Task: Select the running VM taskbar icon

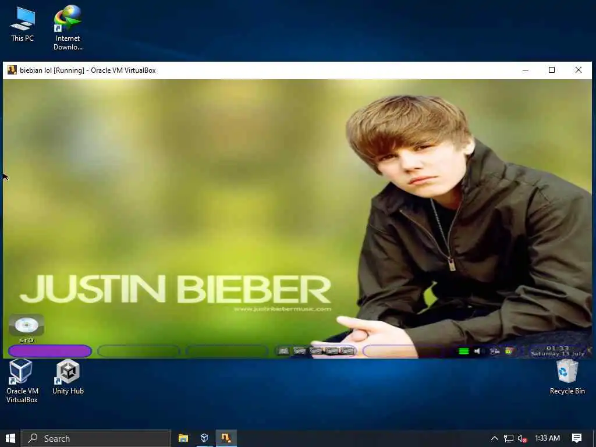Action: [x=226, y=438]
